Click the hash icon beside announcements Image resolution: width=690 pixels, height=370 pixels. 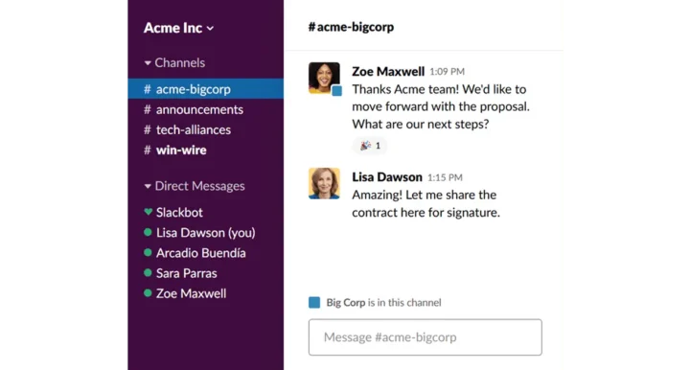point(148,109)
